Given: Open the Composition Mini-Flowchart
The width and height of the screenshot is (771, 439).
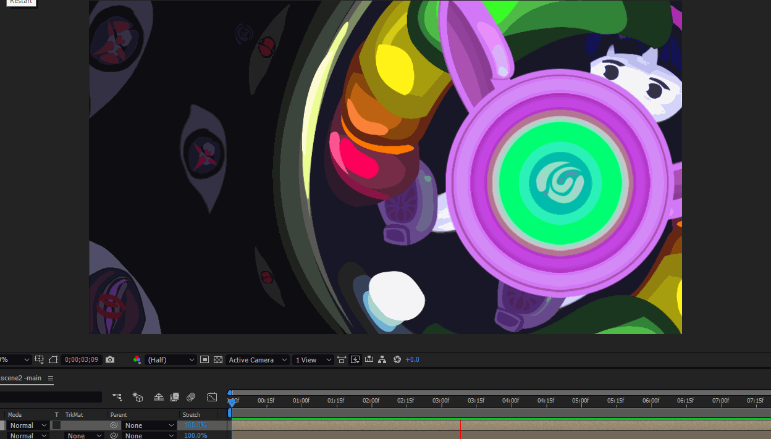Looking at the screenshot, I should click(117, 397).
